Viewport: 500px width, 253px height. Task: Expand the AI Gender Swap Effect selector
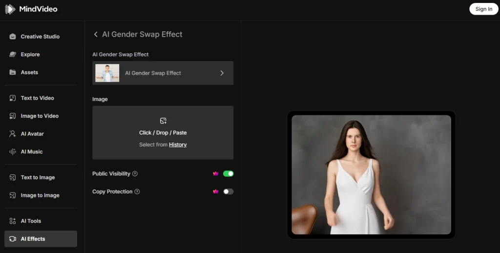click(163, 73)
